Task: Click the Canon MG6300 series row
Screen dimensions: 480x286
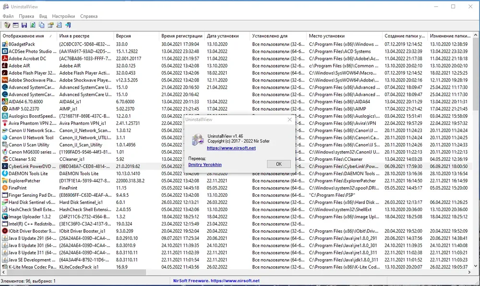Action: point(236,152)
